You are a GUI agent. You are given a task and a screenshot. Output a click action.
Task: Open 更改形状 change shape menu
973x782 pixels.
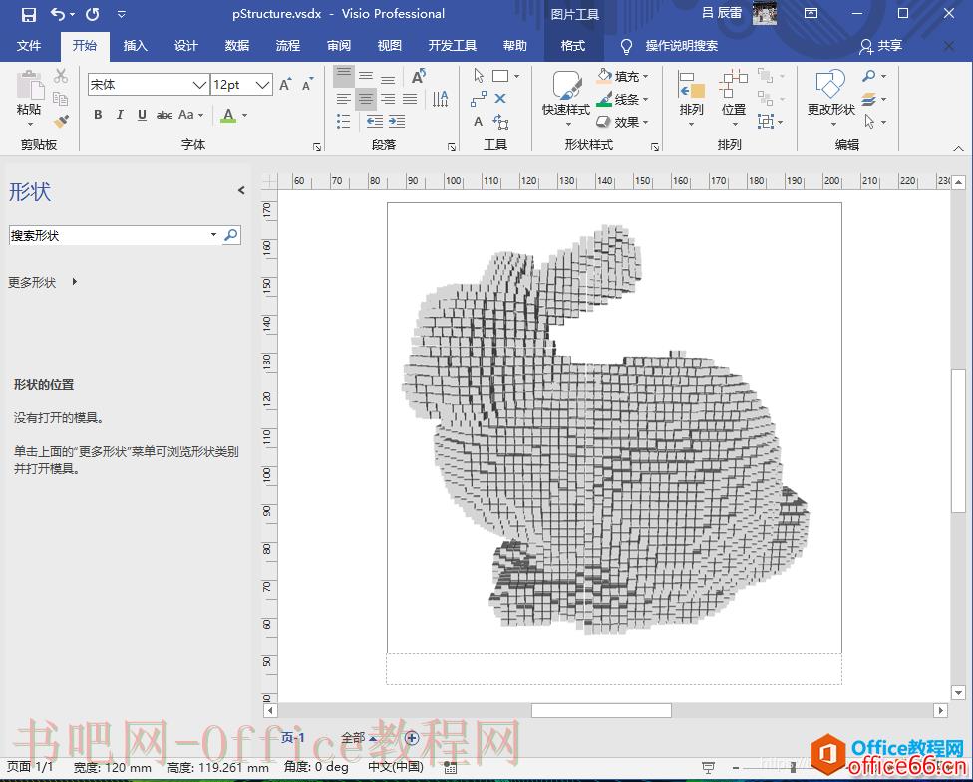[830, 98]
